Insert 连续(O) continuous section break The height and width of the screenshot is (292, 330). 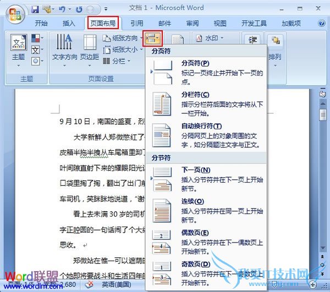pyautogui.click(x=206, y=211)
